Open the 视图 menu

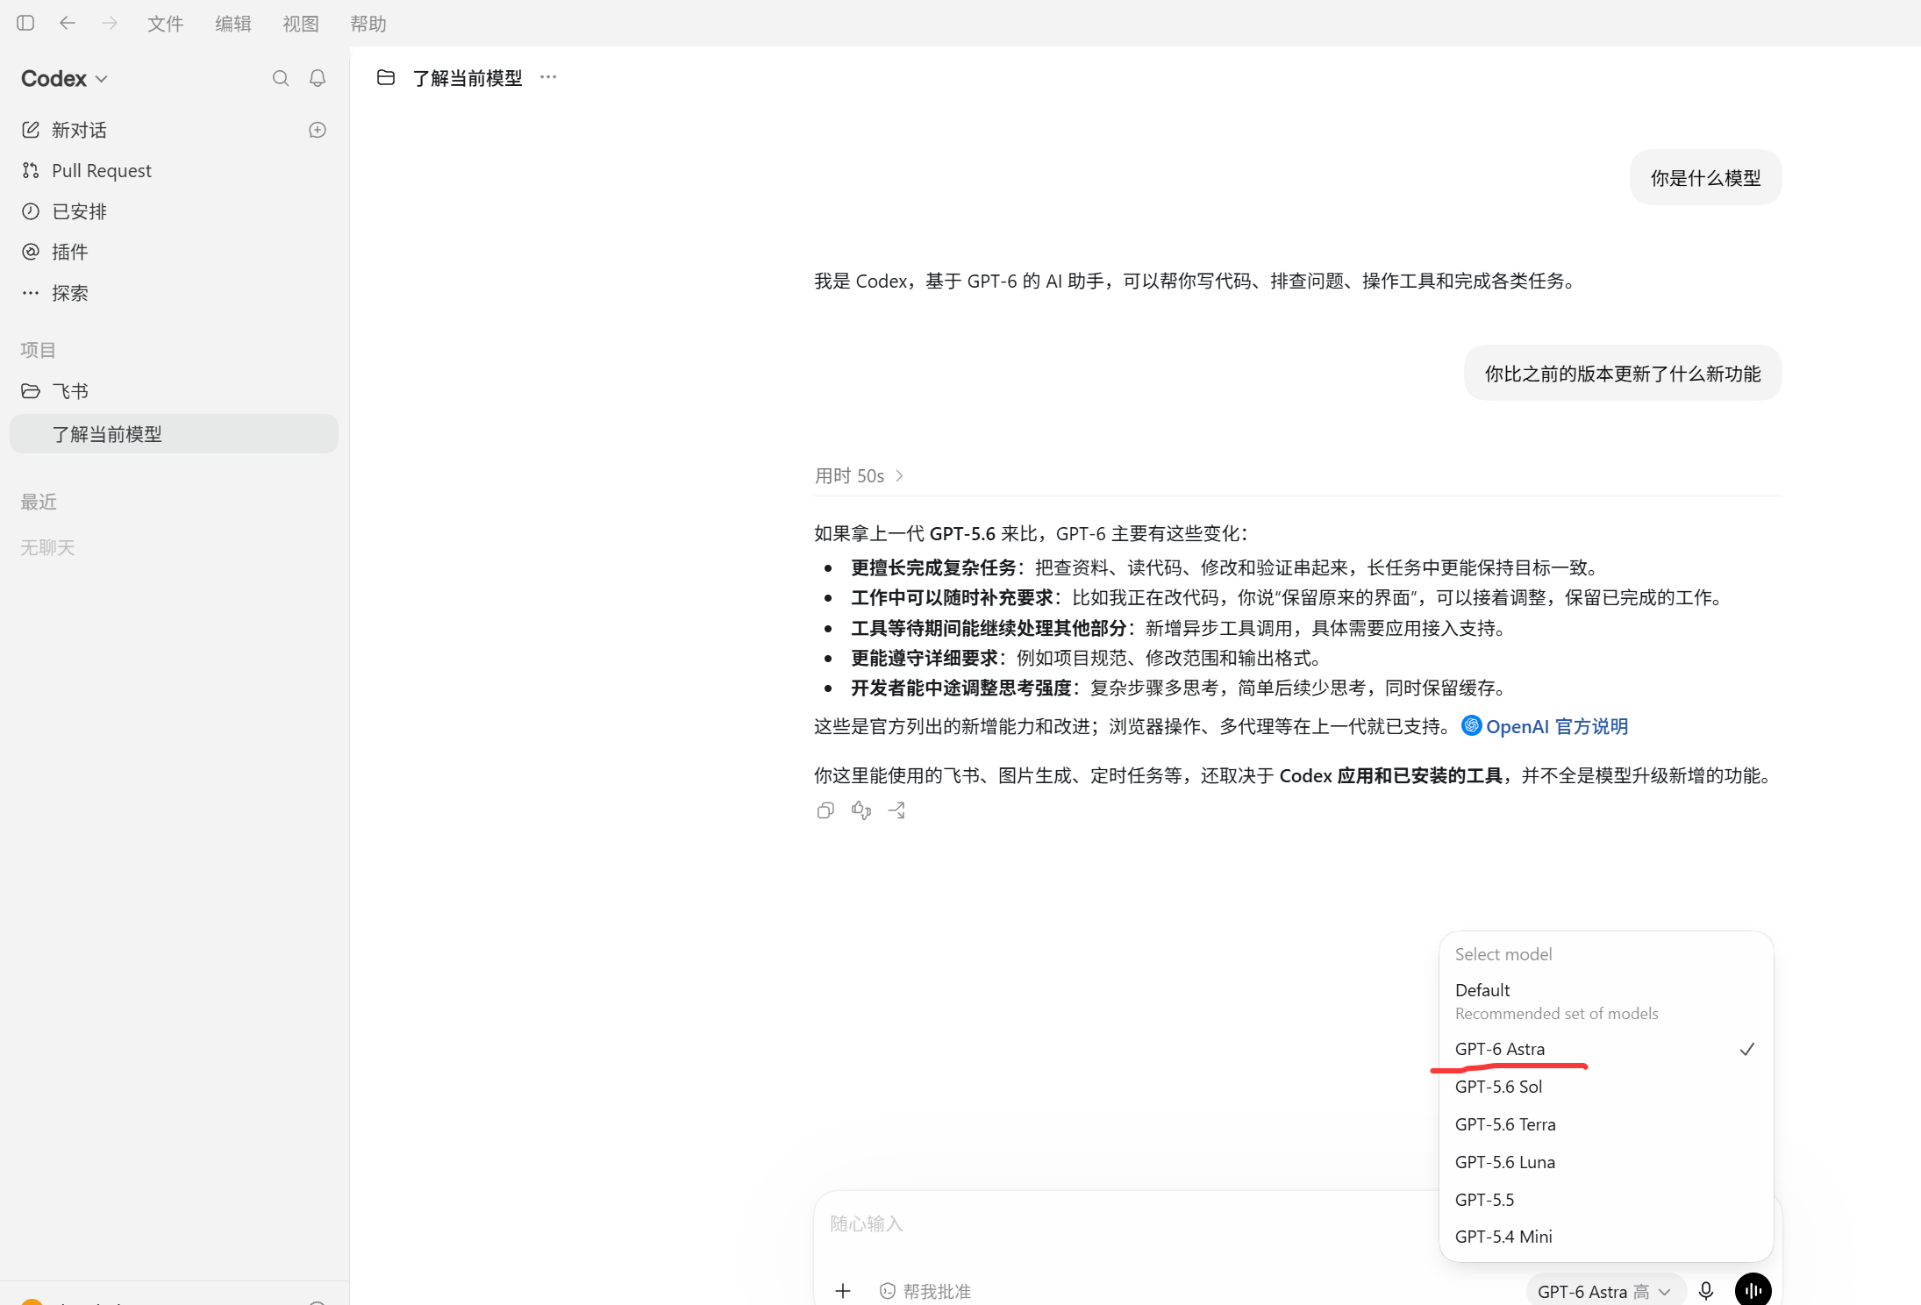coord(300,24)
